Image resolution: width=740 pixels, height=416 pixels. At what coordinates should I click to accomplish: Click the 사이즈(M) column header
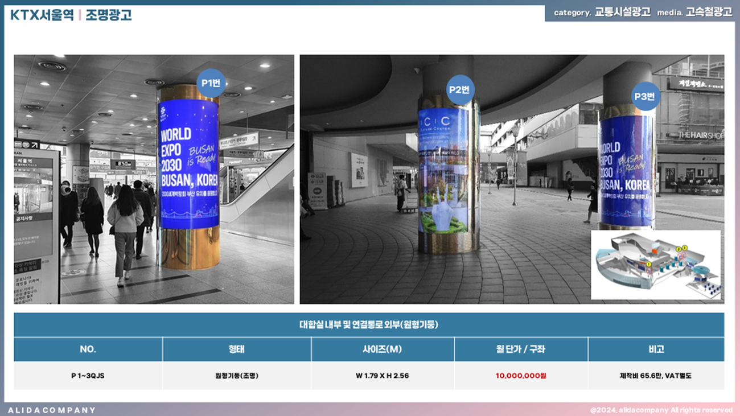click(382, 349)
